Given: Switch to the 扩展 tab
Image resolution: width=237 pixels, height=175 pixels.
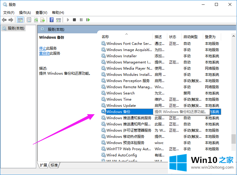Looking at the screenshot, I should 44,165.
